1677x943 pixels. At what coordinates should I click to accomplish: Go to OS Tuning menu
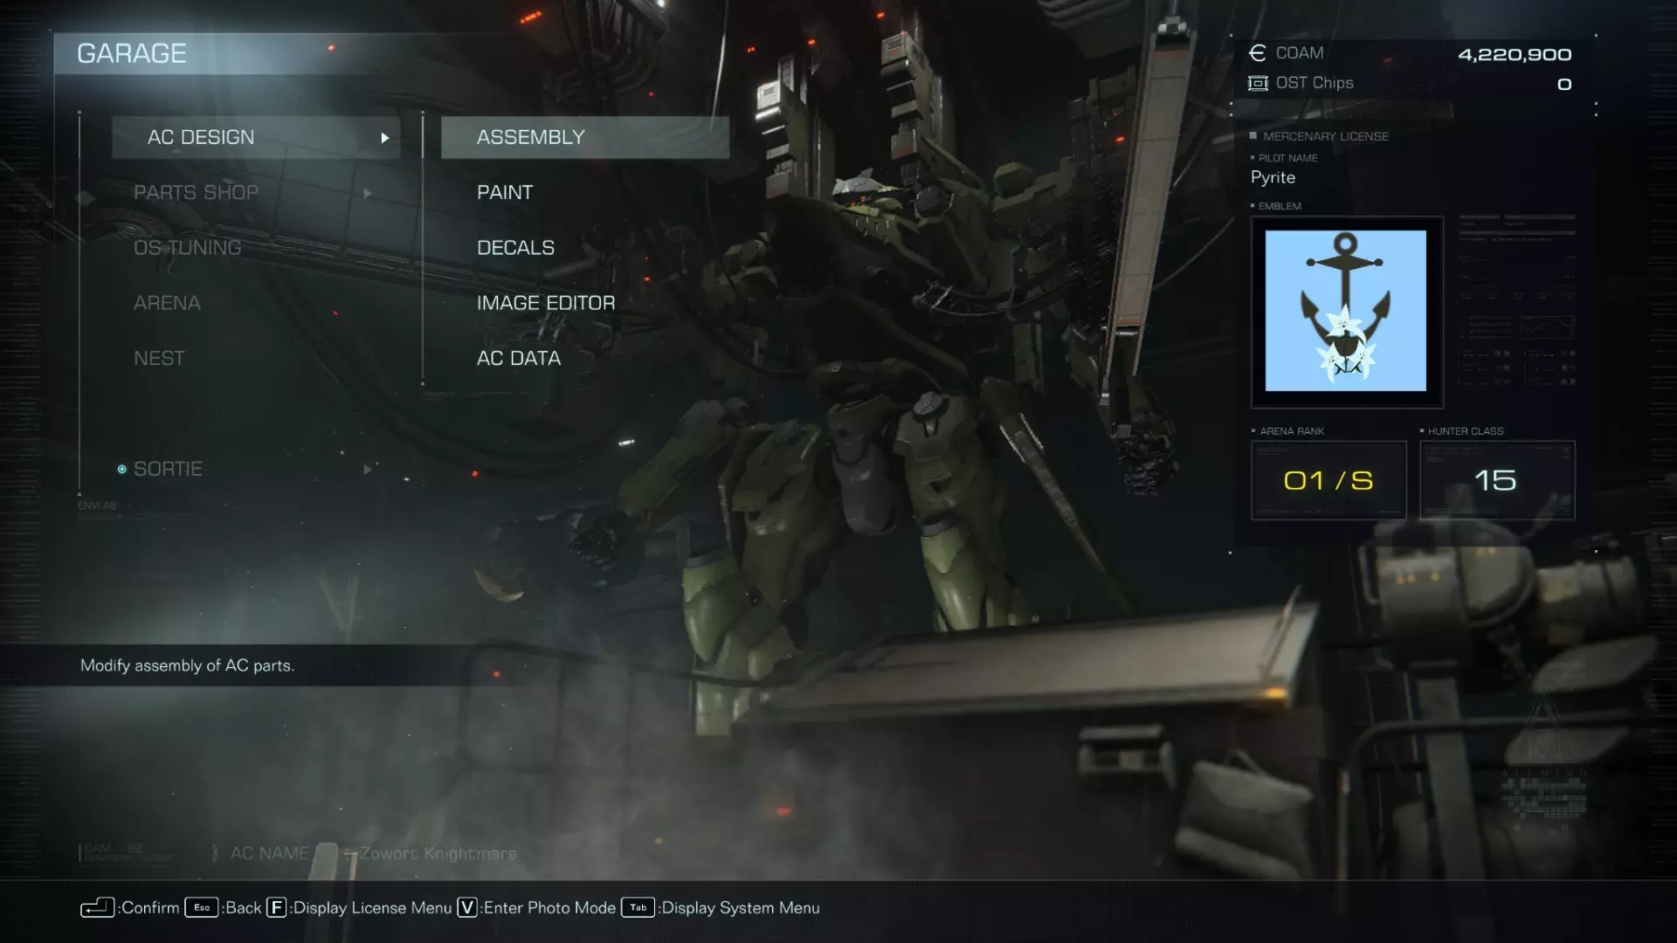pos(187,248)
